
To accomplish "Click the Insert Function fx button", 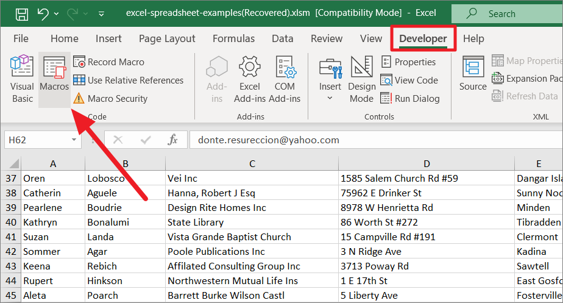I will 172,140.
